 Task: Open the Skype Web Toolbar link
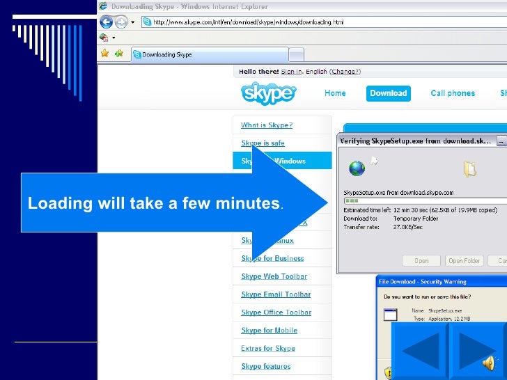click(274, 276)
